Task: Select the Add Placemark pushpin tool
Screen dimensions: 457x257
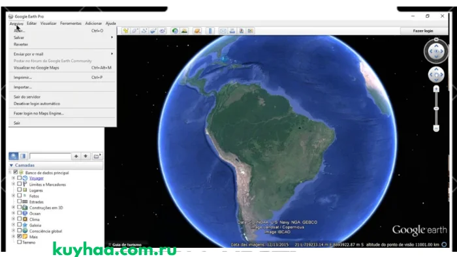Action: click(x=125, y=31)
